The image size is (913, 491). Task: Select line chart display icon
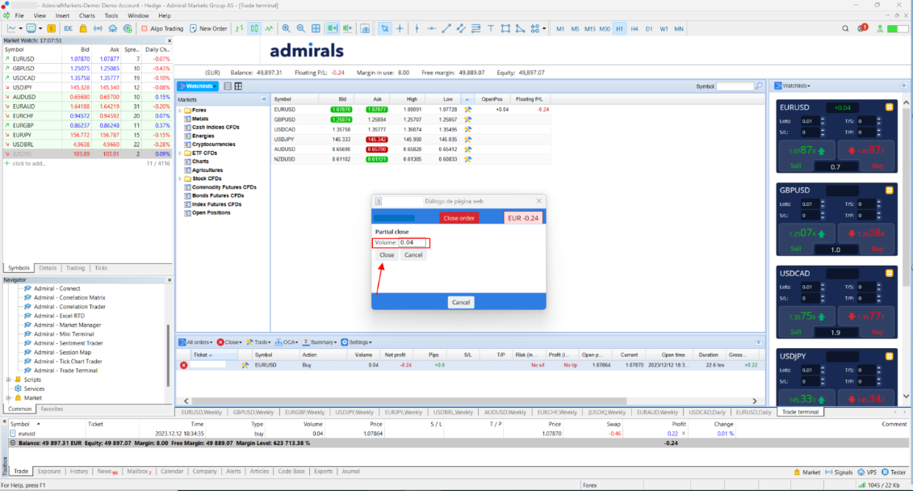269,28
